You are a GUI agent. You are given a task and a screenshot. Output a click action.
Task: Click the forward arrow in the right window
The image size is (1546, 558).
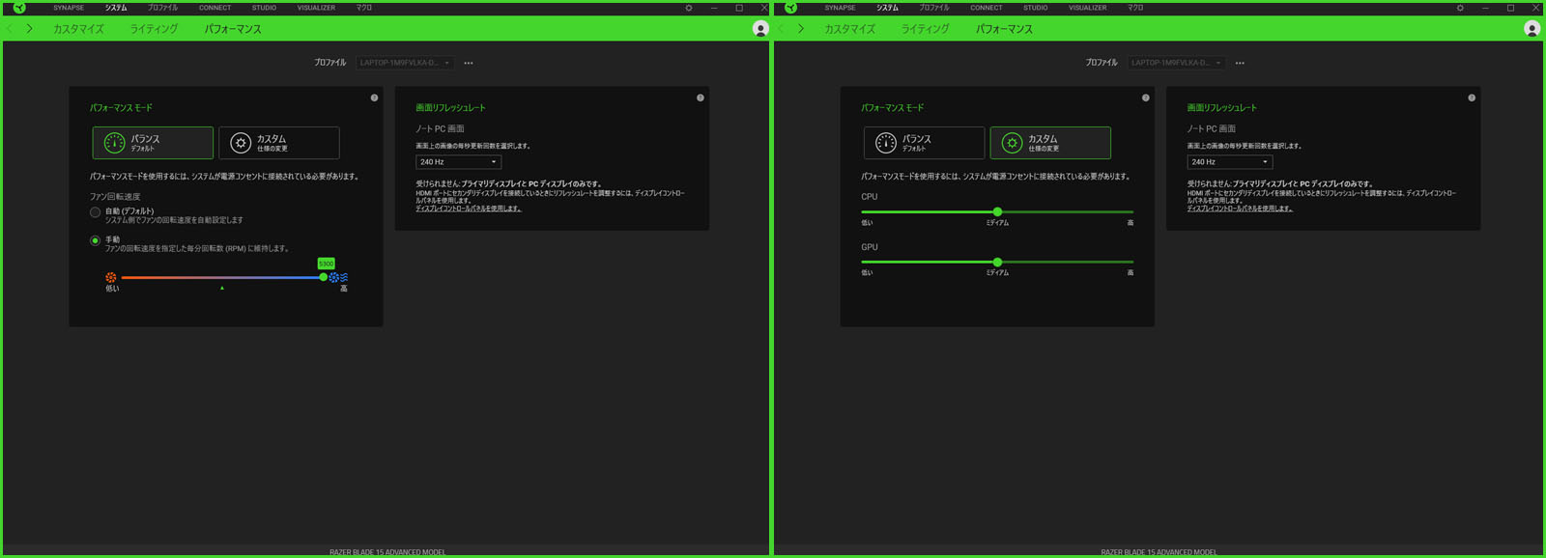(801, 29)
